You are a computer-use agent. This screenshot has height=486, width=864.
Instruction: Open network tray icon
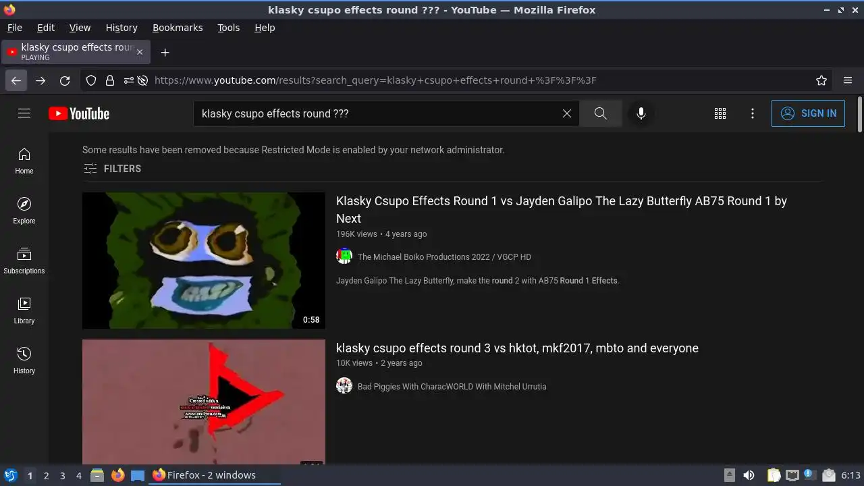[x=792, y=475]
